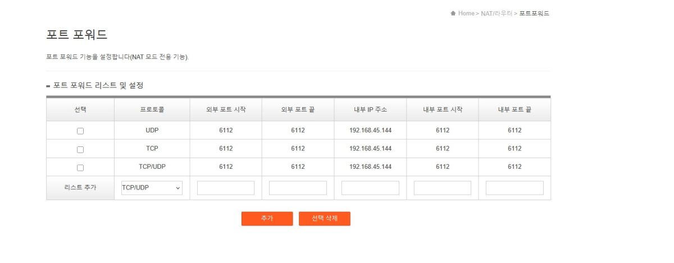Focus the 외부 포트 끝 input field

pyautogui.click(x=298, y=188)
